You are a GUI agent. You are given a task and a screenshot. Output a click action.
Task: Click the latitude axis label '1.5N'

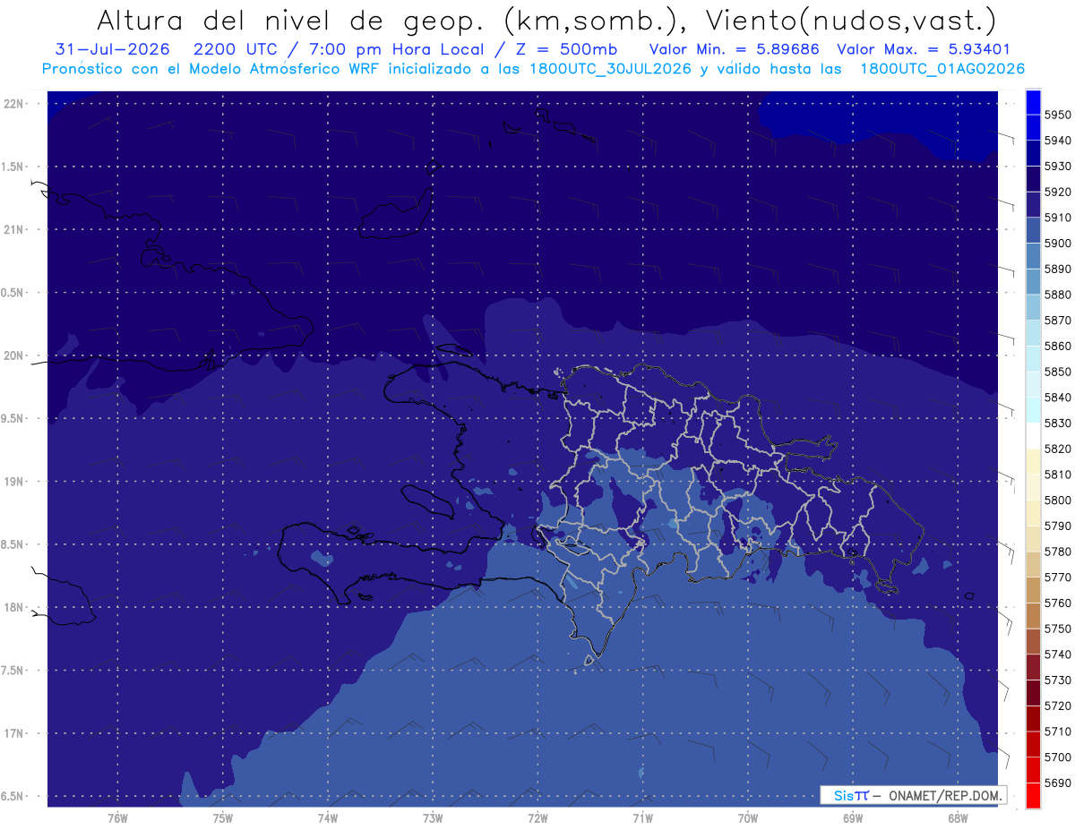click(13, 167)
